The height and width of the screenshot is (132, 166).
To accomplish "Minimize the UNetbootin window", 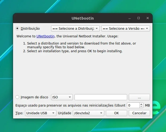I will [x=130, y=18].
